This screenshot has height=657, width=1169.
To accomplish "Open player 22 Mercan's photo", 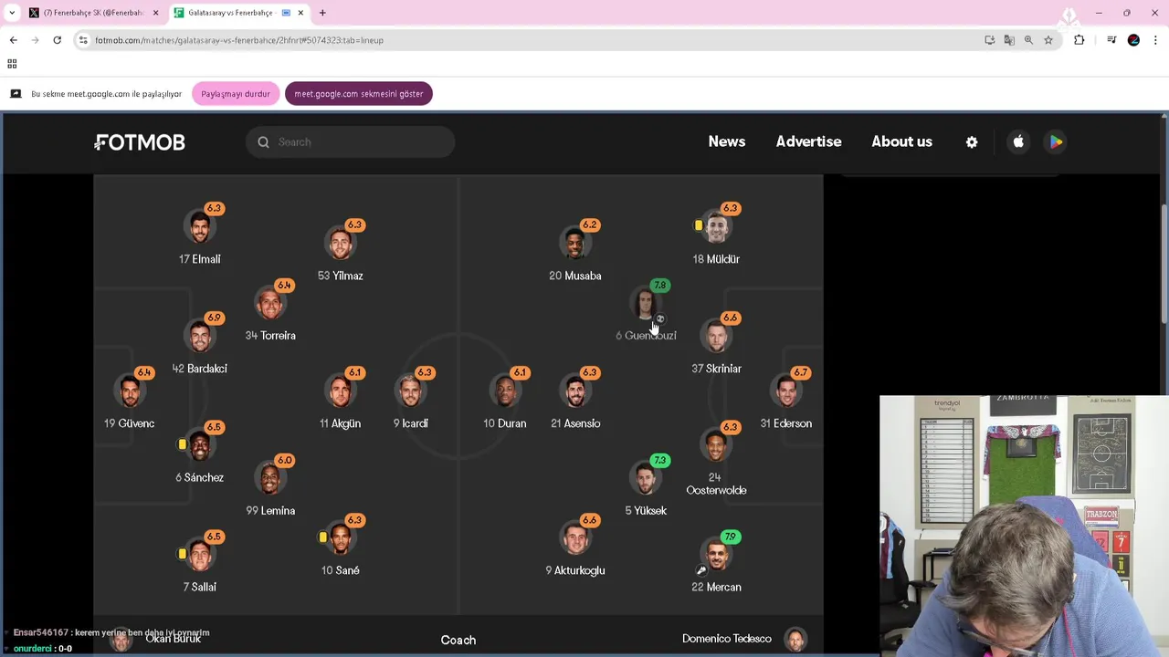I will coord(716,556).
